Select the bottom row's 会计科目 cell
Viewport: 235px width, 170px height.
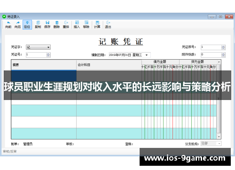(x=109, y=133)
